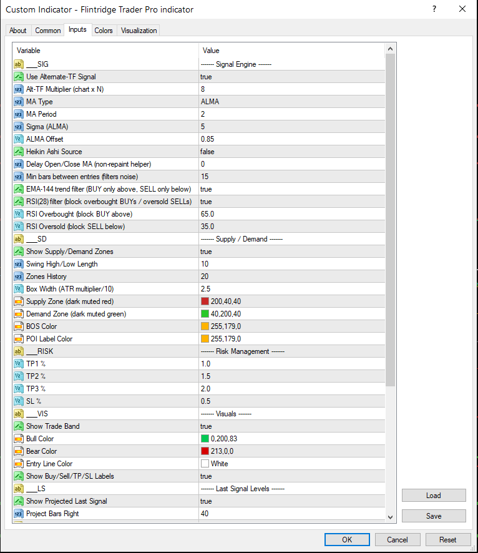
Task: Click the SL % value 0.5
Action: tap(206, 401)
